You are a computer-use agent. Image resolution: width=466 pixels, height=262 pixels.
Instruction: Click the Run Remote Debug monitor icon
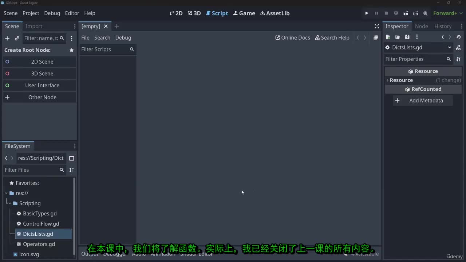396,13
